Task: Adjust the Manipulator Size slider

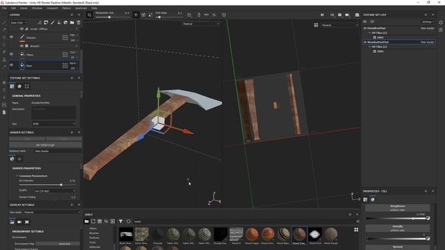Action: pos(113,17)
